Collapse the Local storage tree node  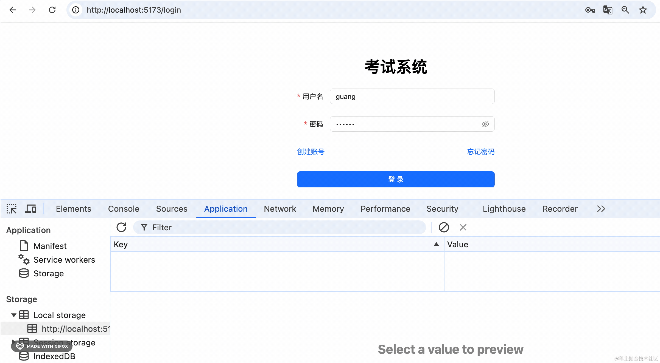(x=14, y=315)
